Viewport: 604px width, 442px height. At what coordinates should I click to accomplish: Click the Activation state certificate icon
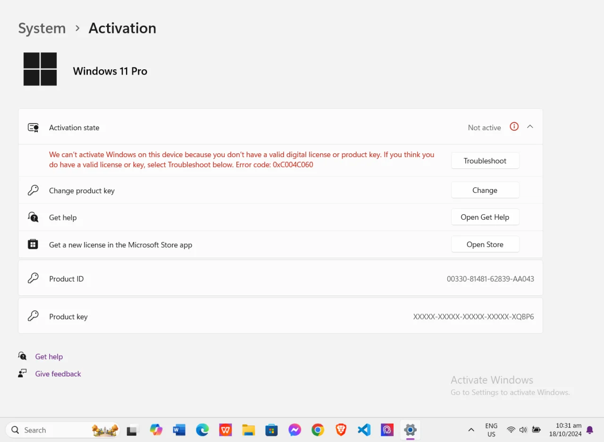point(33,127)
